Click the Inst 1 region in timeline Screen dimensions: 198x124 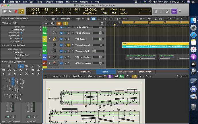pos(155,45)
